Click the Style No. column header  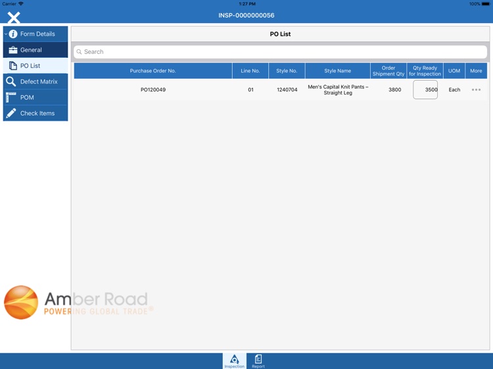287,71
